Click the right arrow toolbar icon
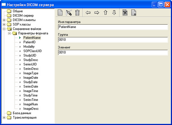Screen dimensions: 172x125 point(97,13)
